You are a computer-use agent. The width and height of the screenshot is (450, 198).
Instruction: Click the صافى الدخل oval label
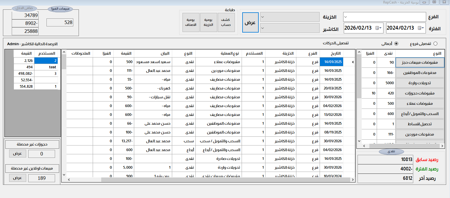click(x=24, y=8)
